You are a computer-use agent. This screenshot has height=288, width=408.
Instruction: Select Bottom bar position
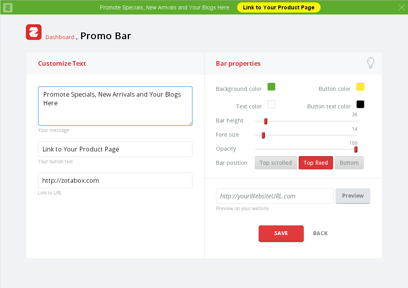(x=349, y=163)
